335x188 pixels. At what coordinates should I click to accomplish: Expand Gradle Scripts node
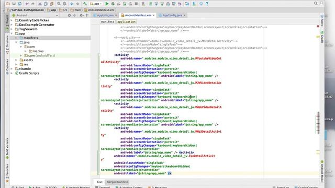coord(12,73)
